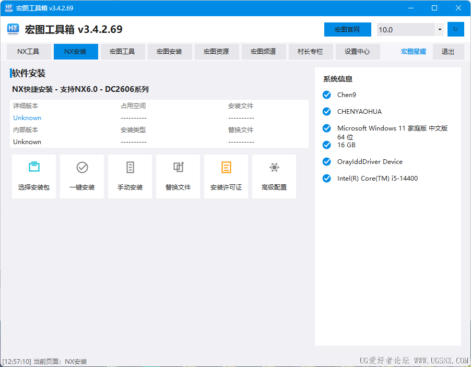Click the check mark beside Microsoft Windows 11

326,128
